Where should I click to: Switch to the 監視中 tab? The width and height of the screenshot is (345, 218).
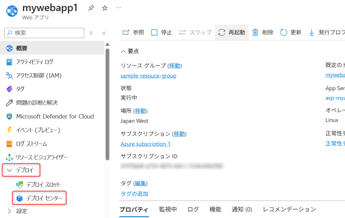click(x=168, y=210)
